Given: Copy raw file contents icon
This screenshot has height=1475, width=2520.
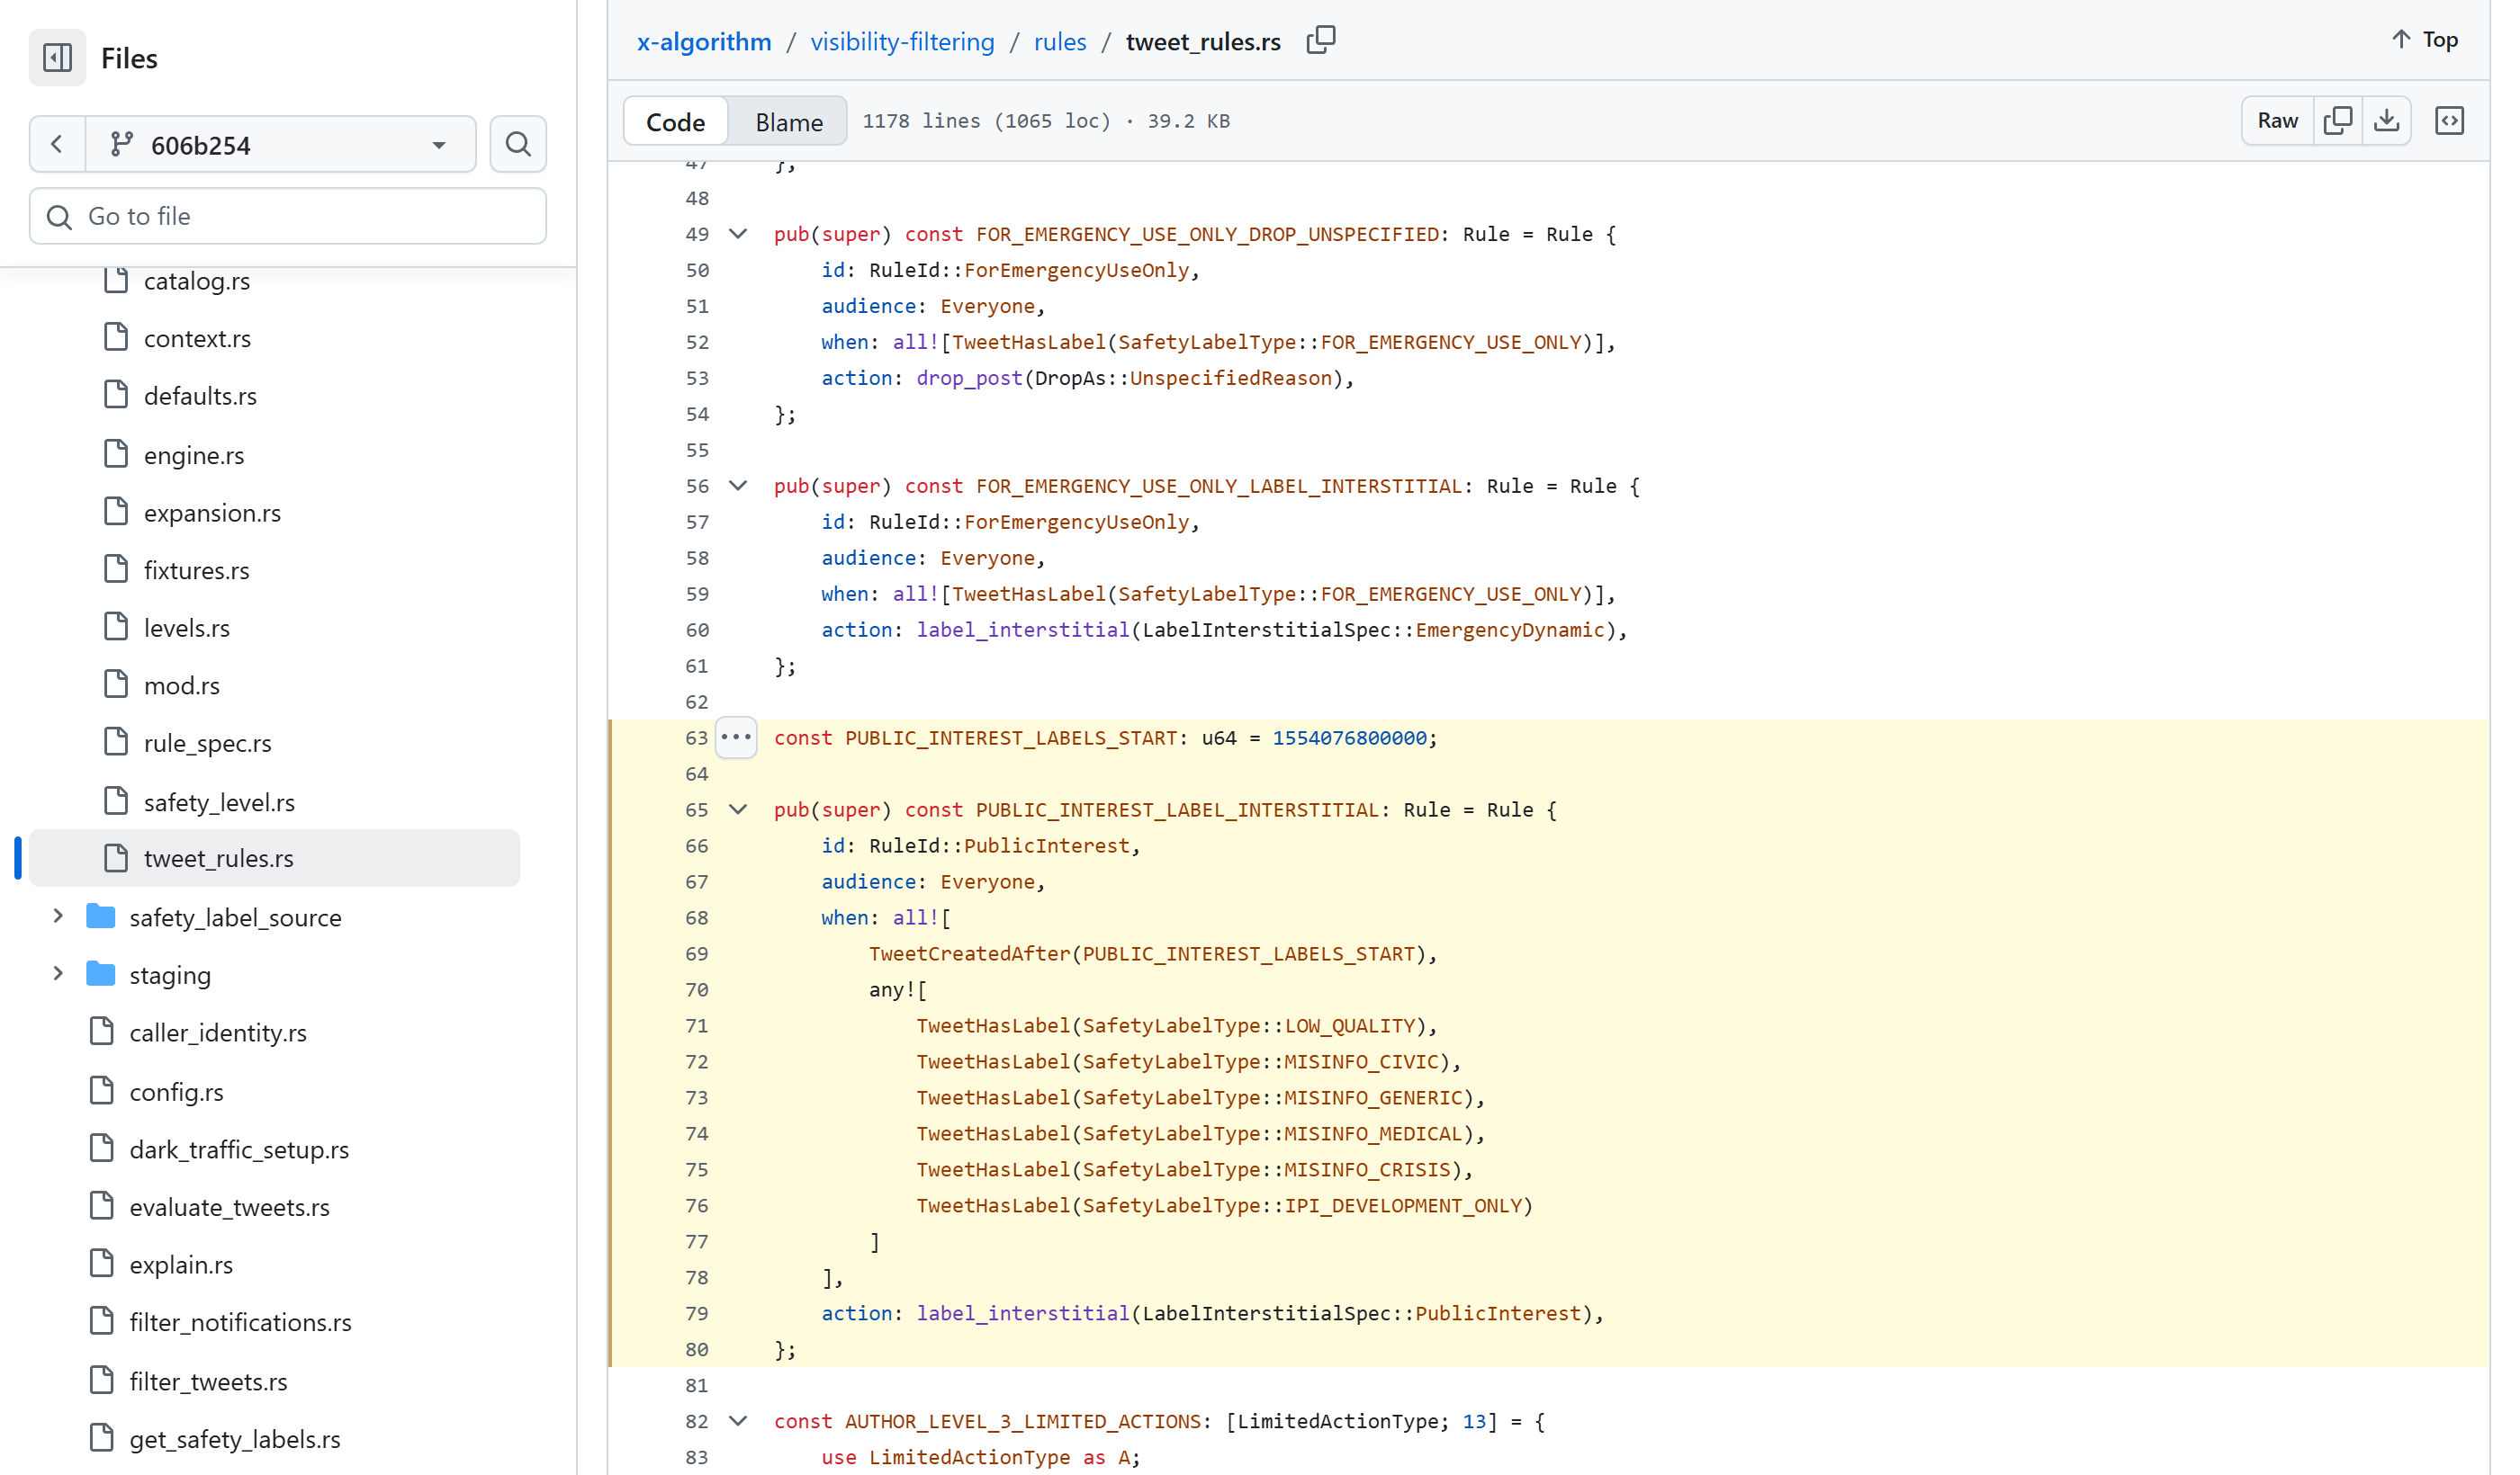Looking at the screenshot, I should tap(2338, 121).
